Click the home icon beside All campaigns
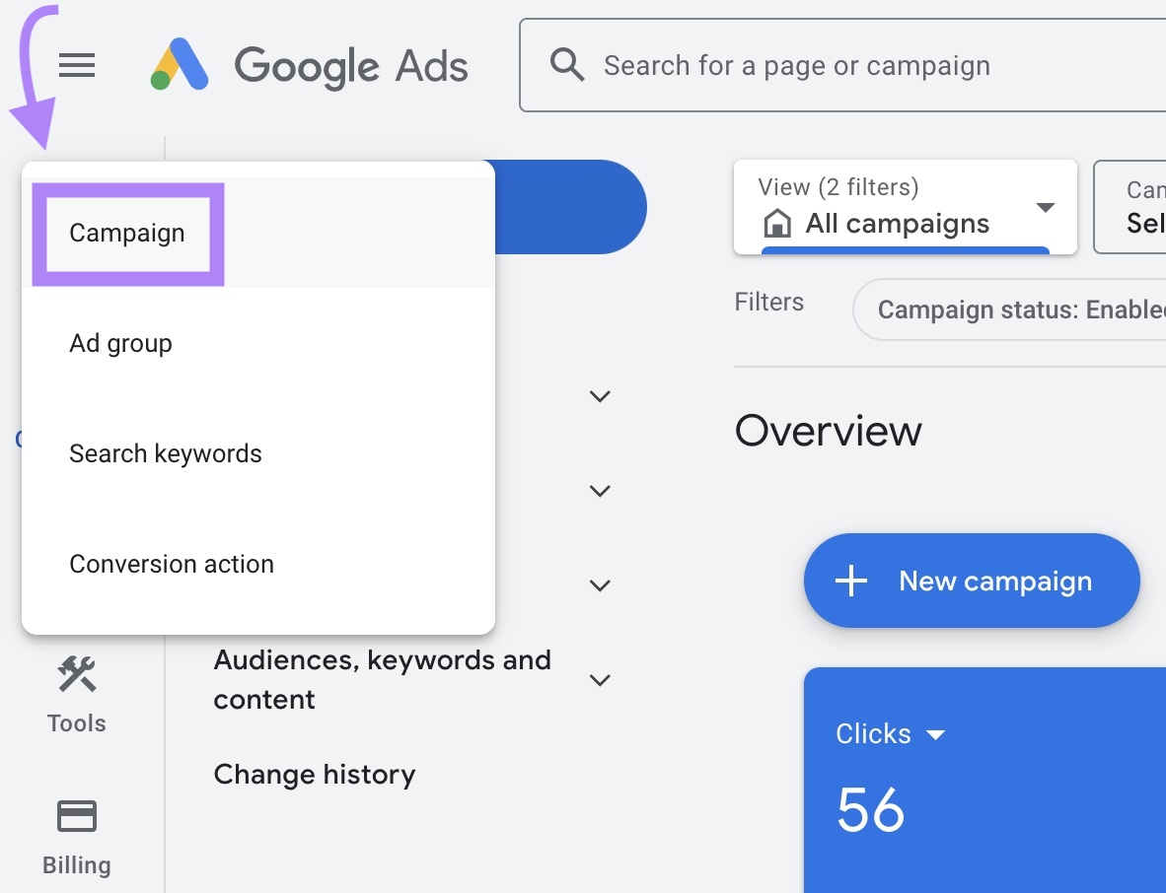 coord(778,224)
